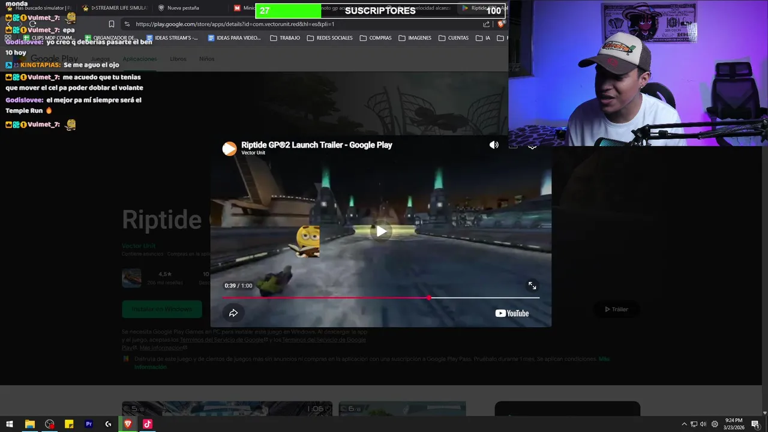
Task: Open the ORGANIZADOR DE bookmark
Action: click(111, 38)
